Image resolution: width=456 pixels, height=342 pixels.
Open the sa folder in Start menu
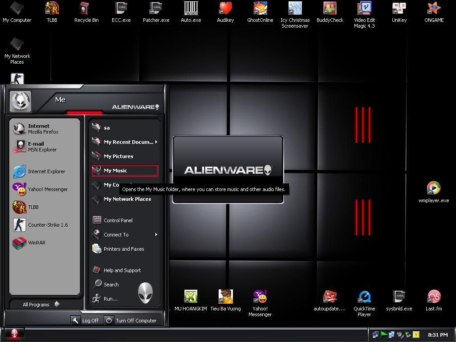tap(125, 128)
